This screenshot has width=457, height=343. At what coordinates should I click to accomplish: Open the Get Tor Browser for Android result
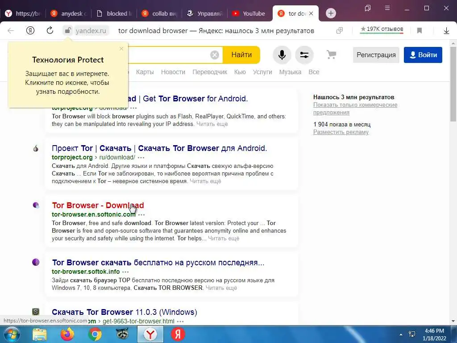(x=188, y=99)
